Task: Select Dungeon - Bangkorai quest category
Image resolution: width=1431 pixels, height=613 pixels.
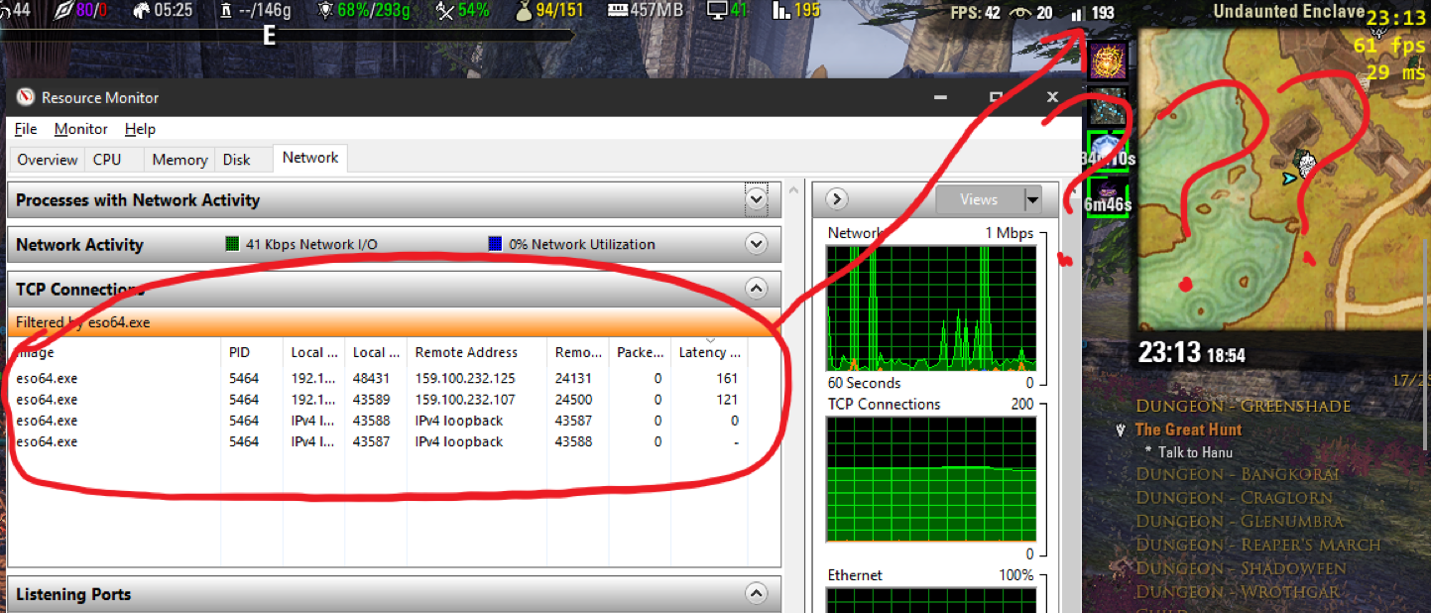Action: (1238, 474)
